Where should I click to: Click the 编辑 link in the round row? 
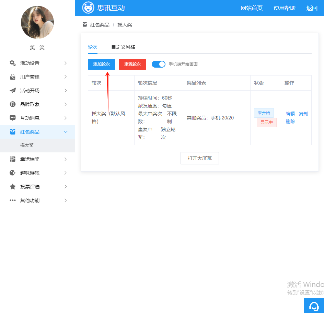pos(290,114)
